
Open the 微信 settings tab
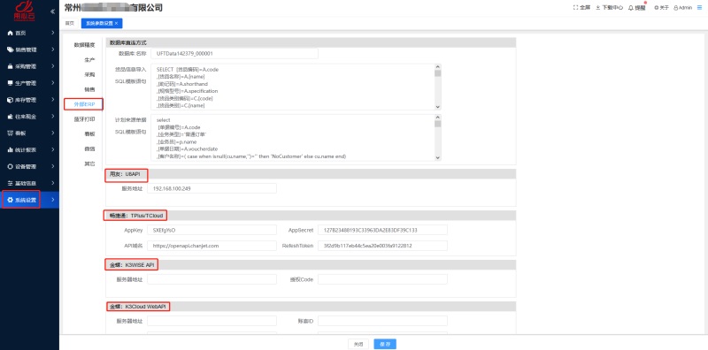pos(89,148)
